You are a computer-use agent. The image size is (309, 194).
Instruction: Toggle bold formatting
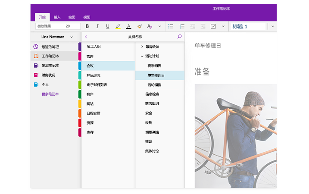coord(87,26)
